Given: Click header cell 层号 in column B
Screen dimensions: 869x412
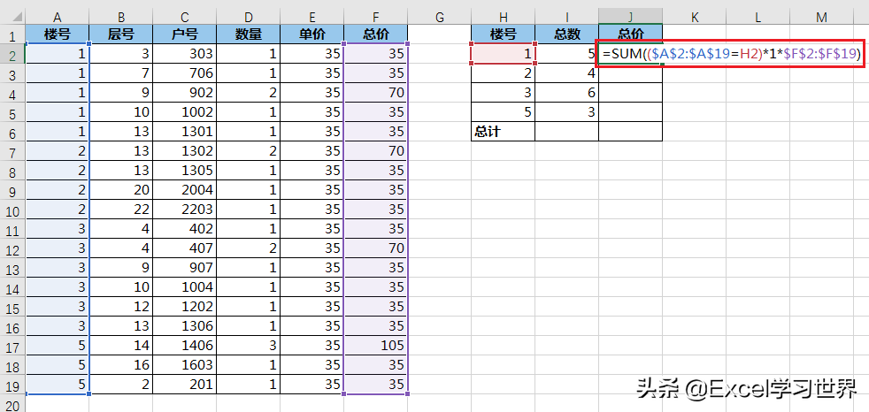Looking at the screenshot, I should [x=121, y=34].
